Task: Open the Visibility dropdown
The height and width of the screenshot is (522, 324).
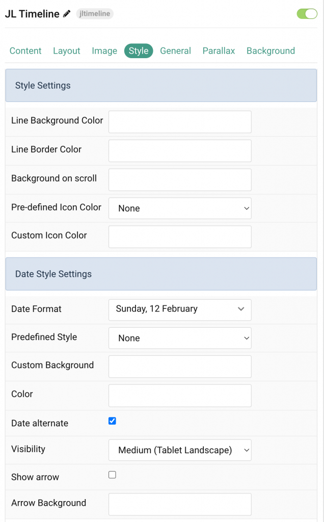Action: pyautogui.click(x=179, y=450)
